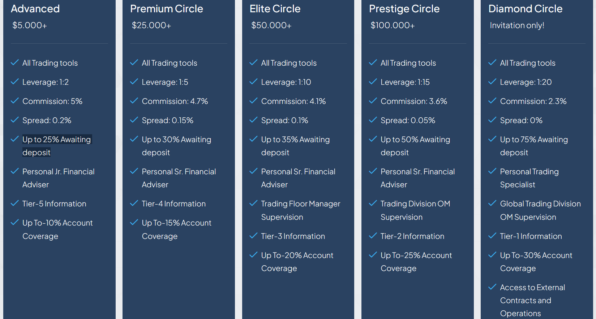This screenshot has width=596, height=319.
Task: Click the checkmark next to Personal Trading Specialist
Action: click(x=492, y=171)
